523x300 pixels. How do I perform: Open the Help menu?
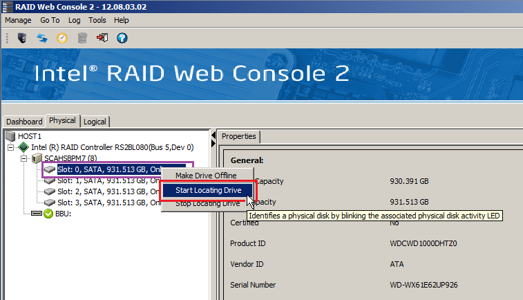pos(122,20)
